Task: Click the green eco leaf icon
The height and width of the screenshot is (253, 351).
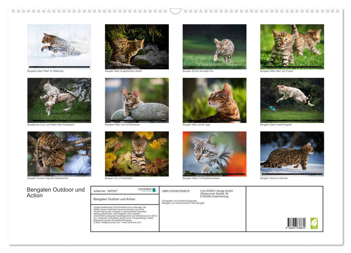Action: click(x=314, y=223)
